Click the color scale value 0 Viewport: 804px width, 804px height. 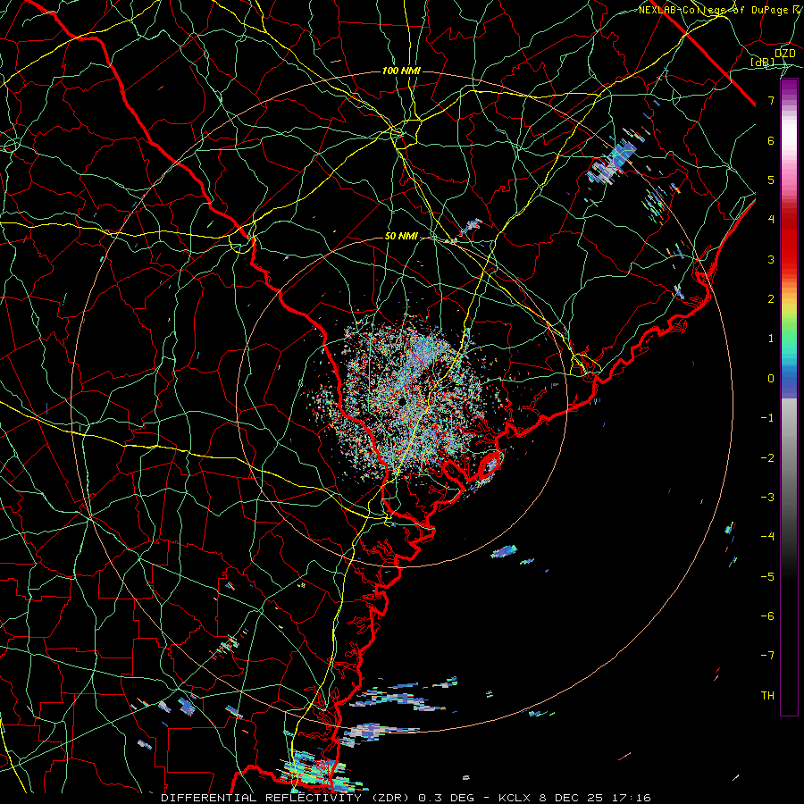coord(771,379)
